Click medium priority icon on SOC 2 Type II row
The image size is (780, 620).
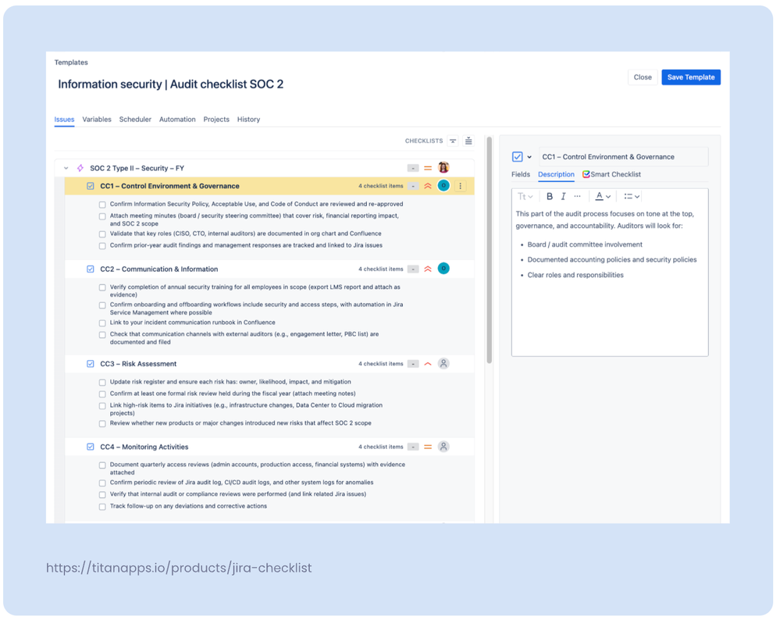(428, 168)
